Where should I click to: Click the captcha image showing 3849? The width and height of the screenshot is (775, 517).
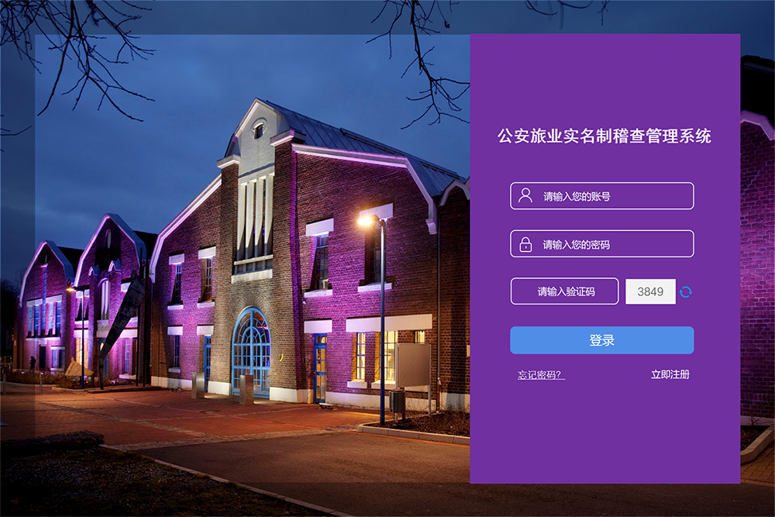(650, 291)
